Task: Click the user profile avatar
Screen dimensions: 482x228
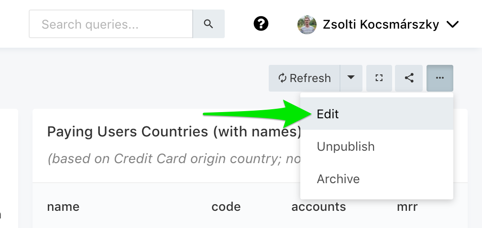Action: (307, 24)
